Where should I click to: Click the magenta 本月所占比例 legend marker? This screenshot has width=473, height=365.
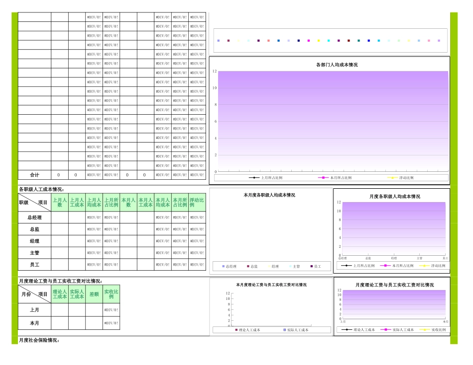click(x=325, y=178)
